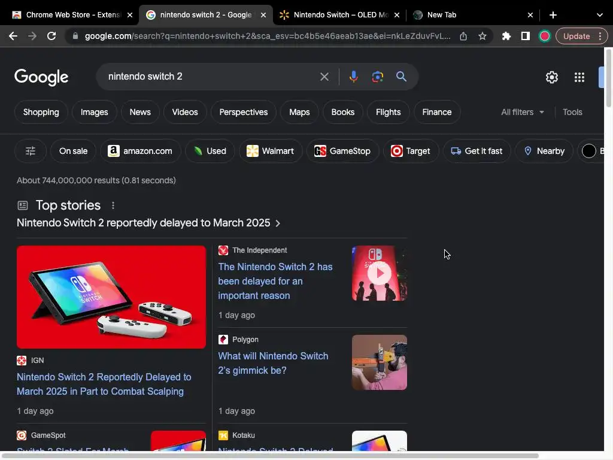
Task: Toggle the Target filter chip
Action: pyautogui.click(x=411, y=151)
